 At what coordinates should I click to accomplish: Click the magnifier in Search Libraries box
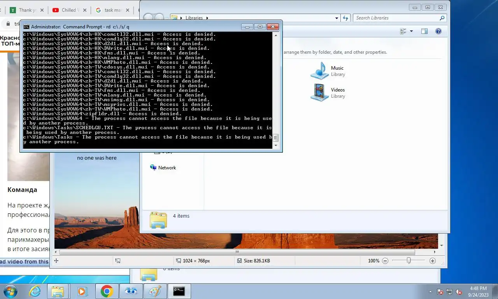pyautogui.click(x=442, y=18)
